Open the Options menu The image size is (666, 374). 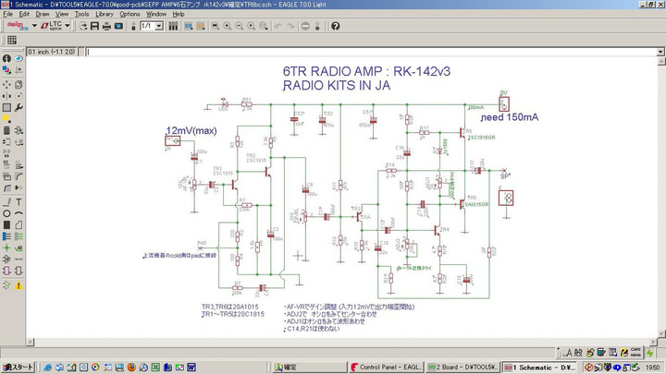pos(129,14)
